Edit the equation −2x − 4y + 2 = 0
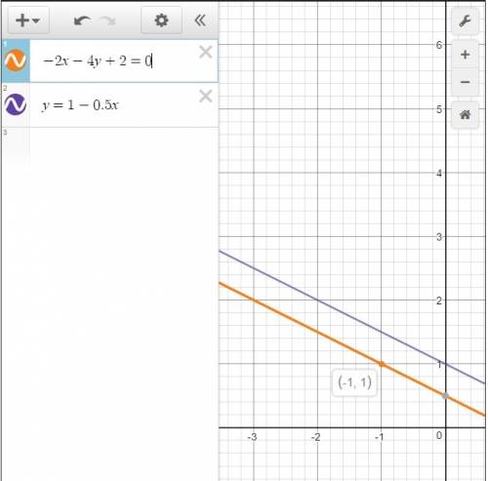488x481 pixels. pyautogui.click(x=98, y=60)
